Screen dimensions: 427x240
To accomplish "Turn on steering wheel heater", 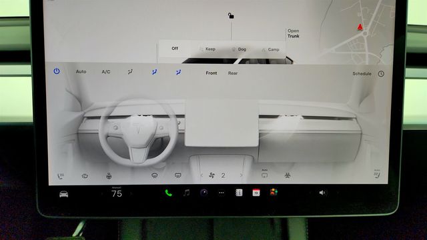I will pos(109,176).
